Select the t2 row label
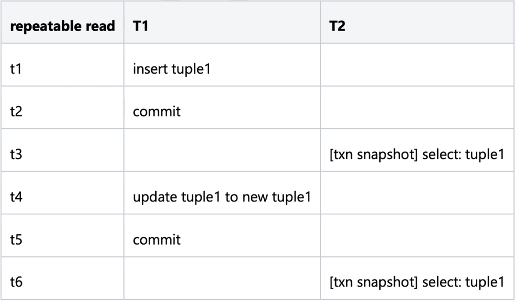 (16, 112)
